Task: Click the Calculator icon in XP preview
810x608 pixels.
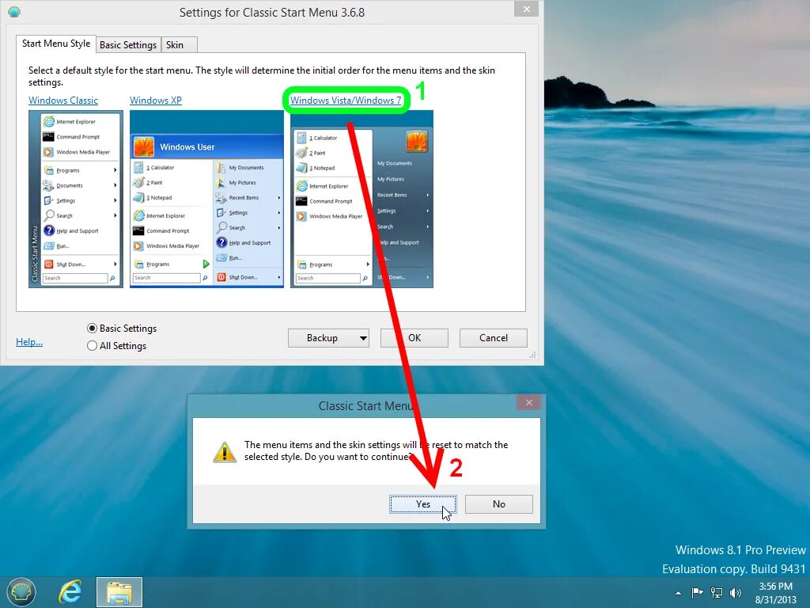Action: pyautogui.click(x=138, y=168)
